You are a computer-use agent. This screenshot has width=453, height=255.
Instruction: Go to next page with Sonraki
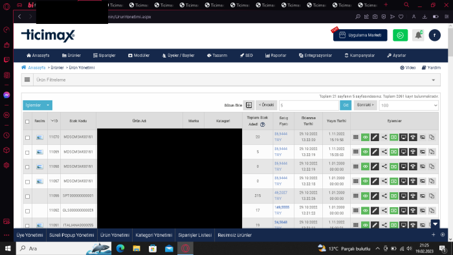click(x=365, y=105)
